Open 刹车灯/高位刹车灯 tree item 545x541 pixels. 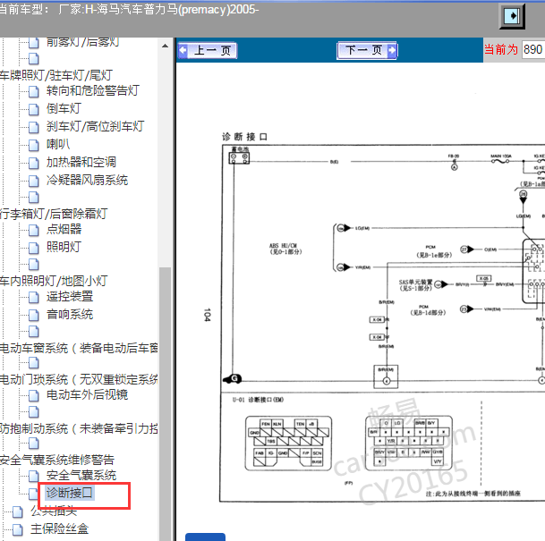click(x=95, y=126)
